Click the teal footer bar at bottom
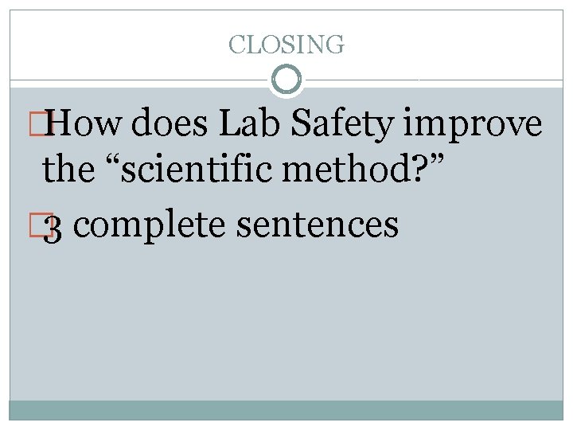573x430 pixels. tap(286, 410)
